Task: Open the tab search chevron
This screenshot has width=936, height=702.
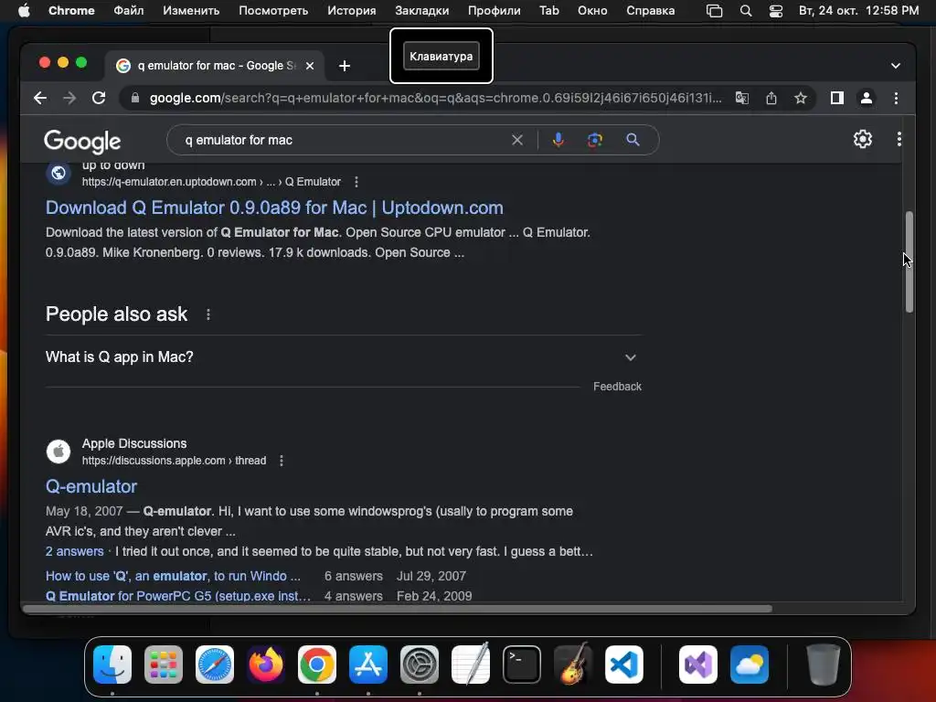Action: point(896,66)
